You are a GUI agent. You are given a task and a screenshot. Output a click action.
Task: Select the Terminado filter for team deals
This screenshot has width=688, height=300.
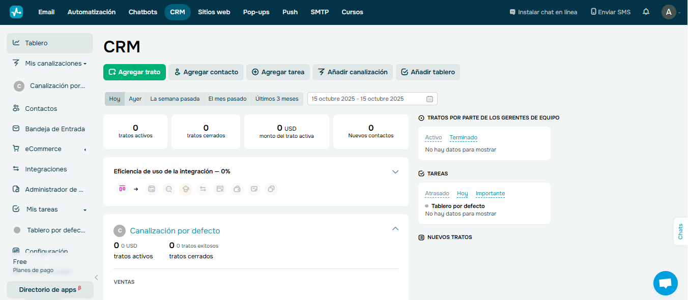click(x=463, y=137)
